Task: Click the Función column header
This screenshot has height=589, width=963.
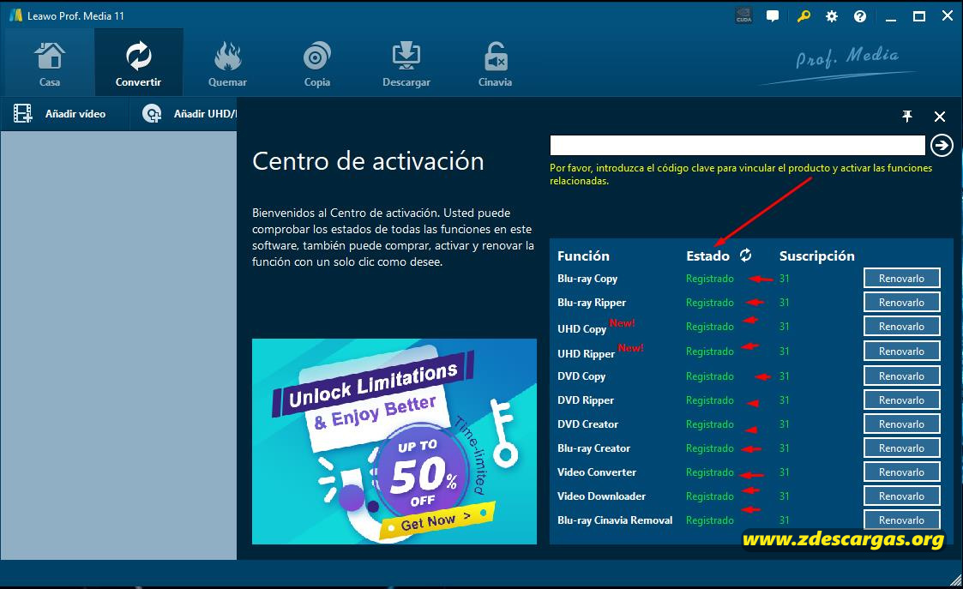Action: pos(583,255)
